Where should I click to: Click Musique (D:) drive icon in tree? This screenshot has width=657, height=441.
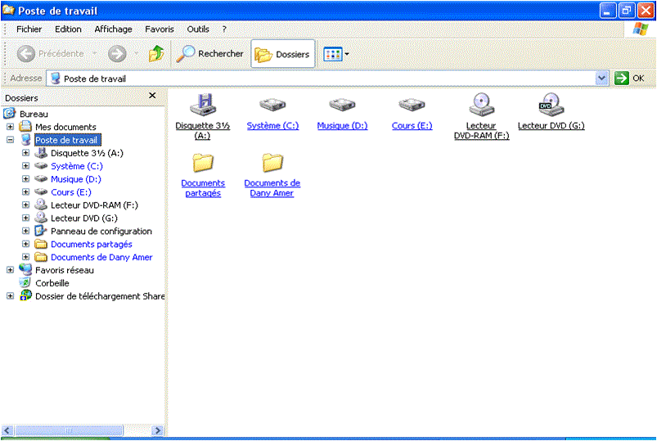pyautogui.click(x=41, y=178)
